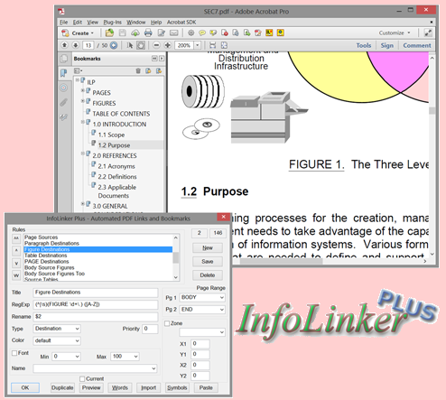This screenshot has width=446, height=400.
Task: Click the RegExp input field
Action: (95, 304)
